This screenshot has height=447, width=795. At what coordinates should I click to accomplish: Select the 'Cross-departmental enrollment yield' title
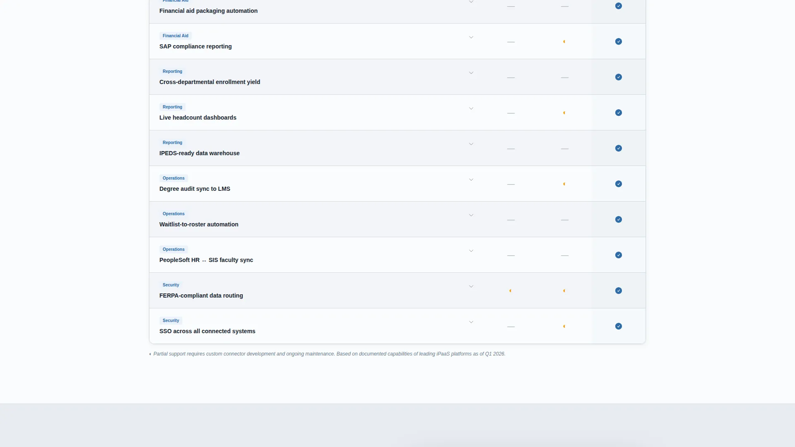210,82
